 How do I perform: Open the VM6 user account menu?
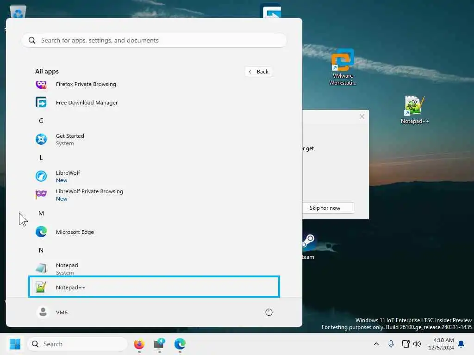click(x=52, y=312)
